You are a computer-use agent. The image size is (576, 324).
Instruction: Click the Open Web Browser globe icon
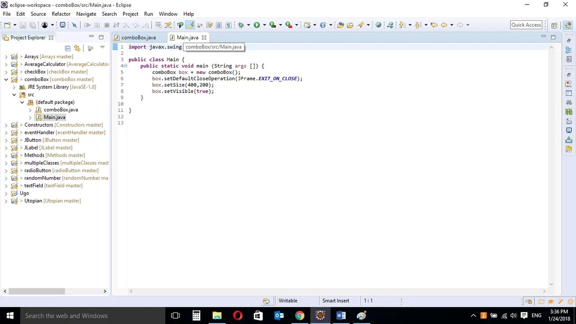(378, 25)
